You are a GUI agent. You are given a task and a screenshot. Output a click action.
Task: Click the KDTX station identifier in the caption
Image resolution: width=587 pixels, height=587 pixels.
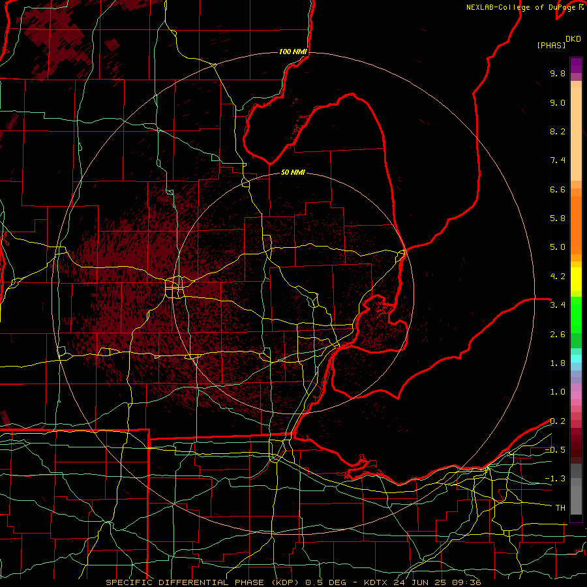click(x=375, y=582)
